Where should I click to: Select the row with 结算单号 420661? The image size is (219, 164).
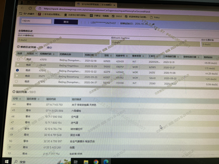click(x=17, y=70)
